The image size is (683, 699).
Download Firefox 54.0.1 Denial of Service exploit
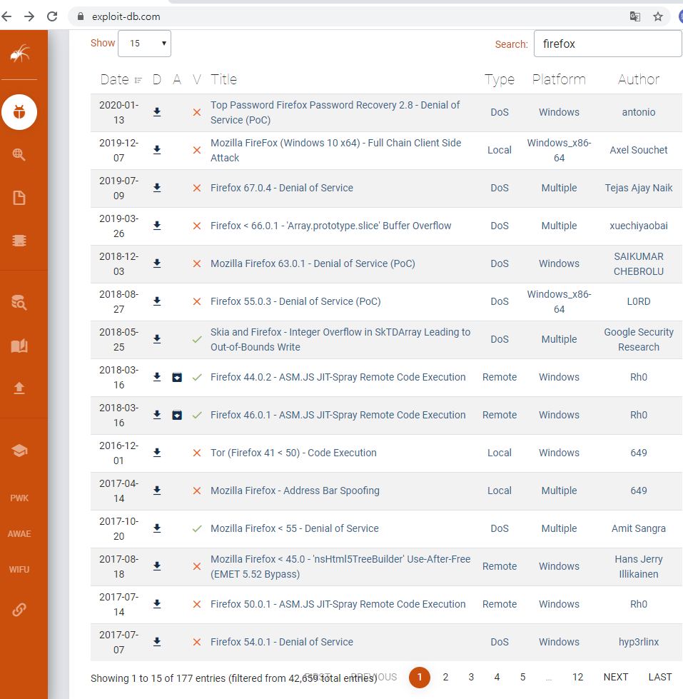[x=157, y=643]
